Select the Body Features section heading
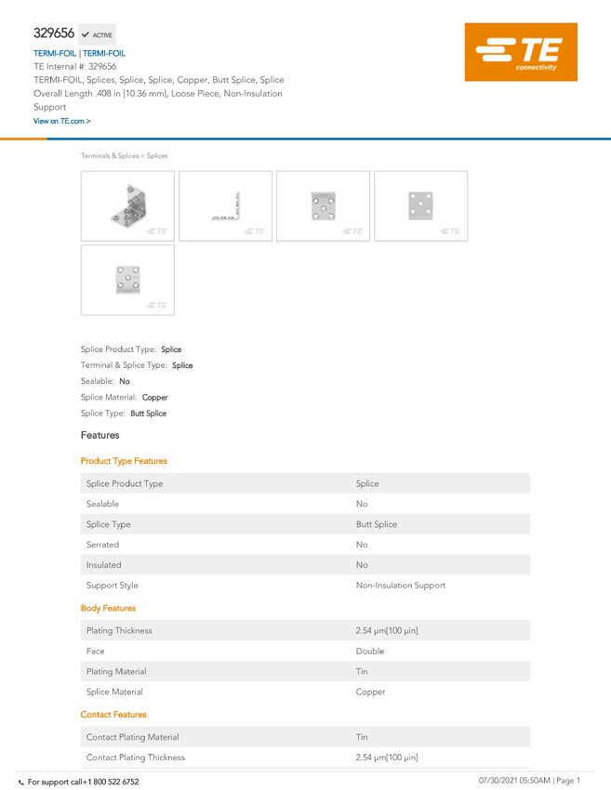 pyautogui.click(x=109, y=608)
